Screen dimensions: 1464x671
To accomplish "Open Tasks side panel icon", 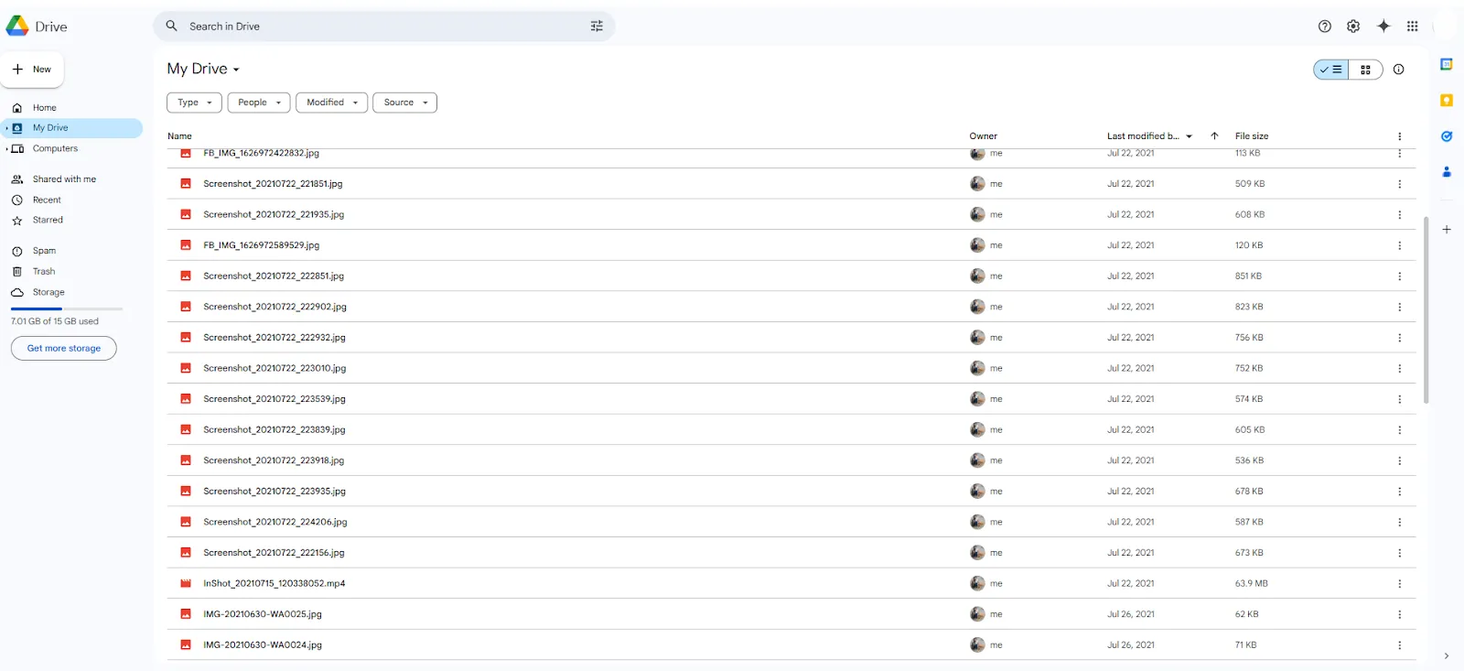I will pyautogui.click(x=1447, y=136).
